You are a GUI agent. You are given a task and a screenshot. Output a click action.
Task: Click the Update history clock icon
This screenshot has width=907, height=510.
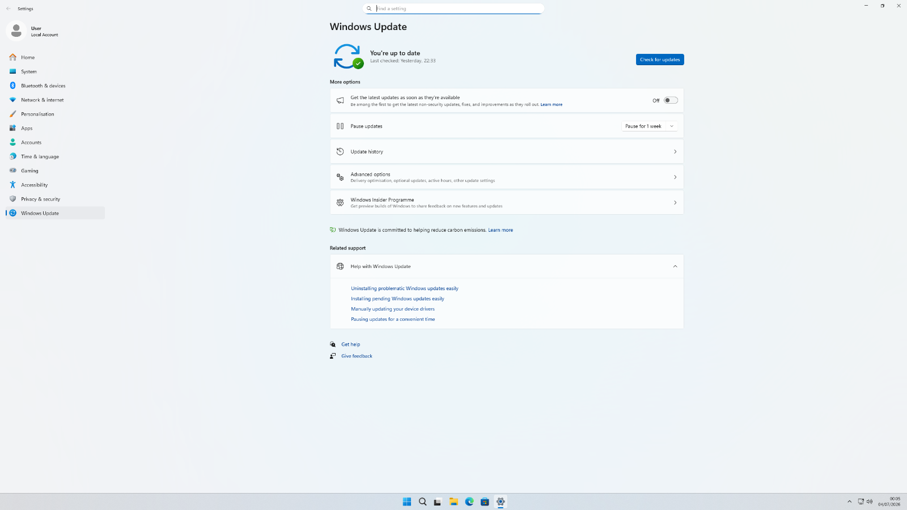pos(340,151)
